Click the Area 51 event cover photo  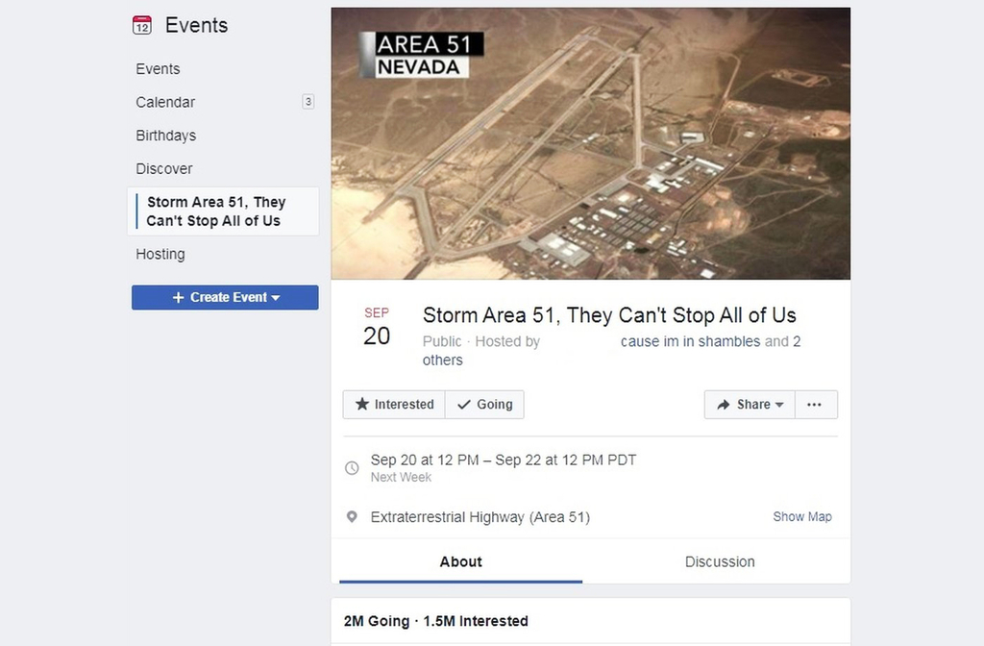pos(590,142)
